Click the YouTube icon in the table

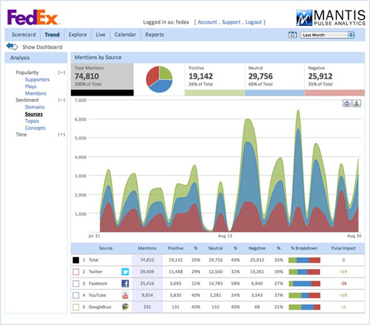point(125,295)
